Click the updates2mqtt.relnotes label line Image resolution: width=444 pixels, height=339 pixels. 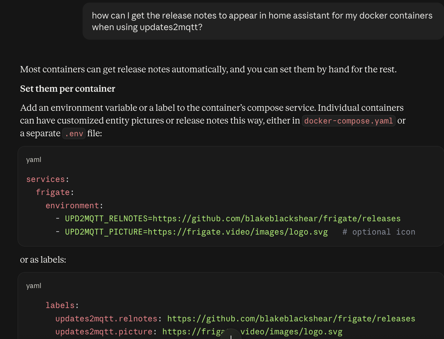(235, 319)
